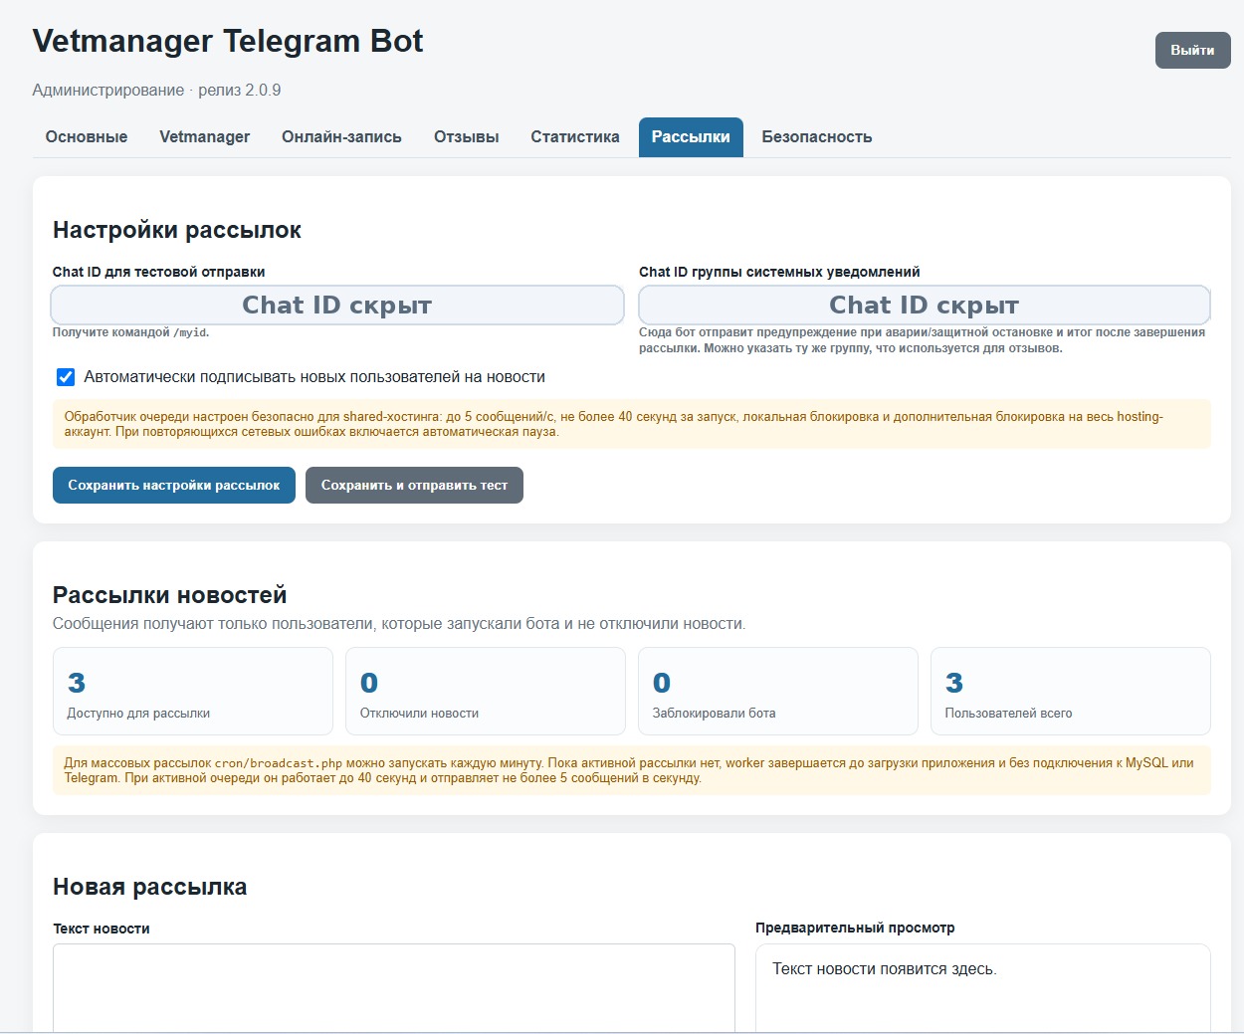Click the subtitle Сообщения получают только пользователи
Screen dimensions: 1244x1034
(x=399, y=624)
